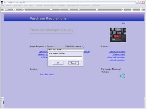Viewport: 146px width, 109px height.
Task: Click the checkmark icon in toolbar
Action: (x=132, y=9)
